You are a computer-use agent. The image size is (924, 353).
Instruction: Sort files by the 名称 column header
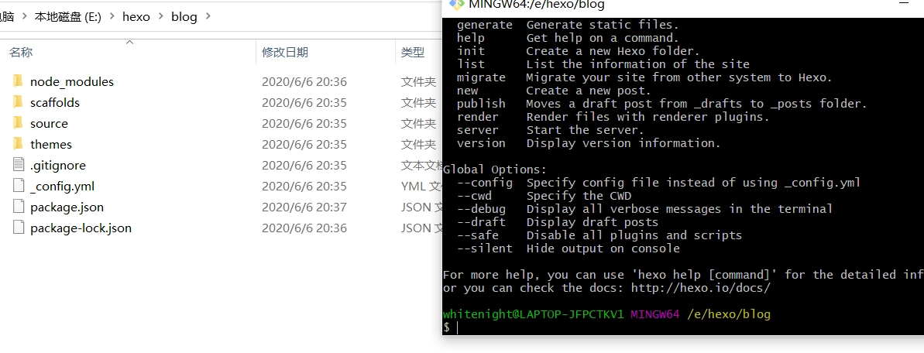21,53
